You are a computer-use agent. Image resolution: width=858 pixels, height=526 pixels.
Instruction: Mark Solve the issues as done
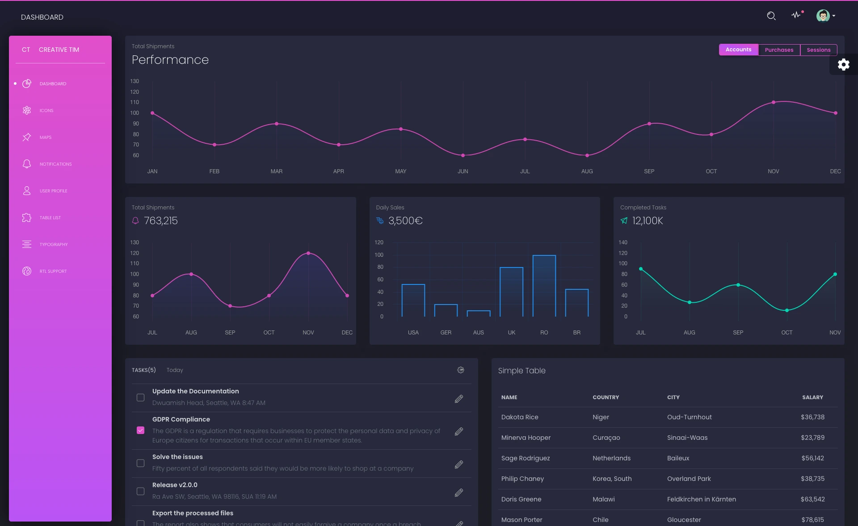coord(140,463)
